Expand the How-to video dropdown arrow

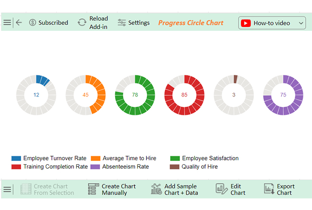tap(301, 23)
